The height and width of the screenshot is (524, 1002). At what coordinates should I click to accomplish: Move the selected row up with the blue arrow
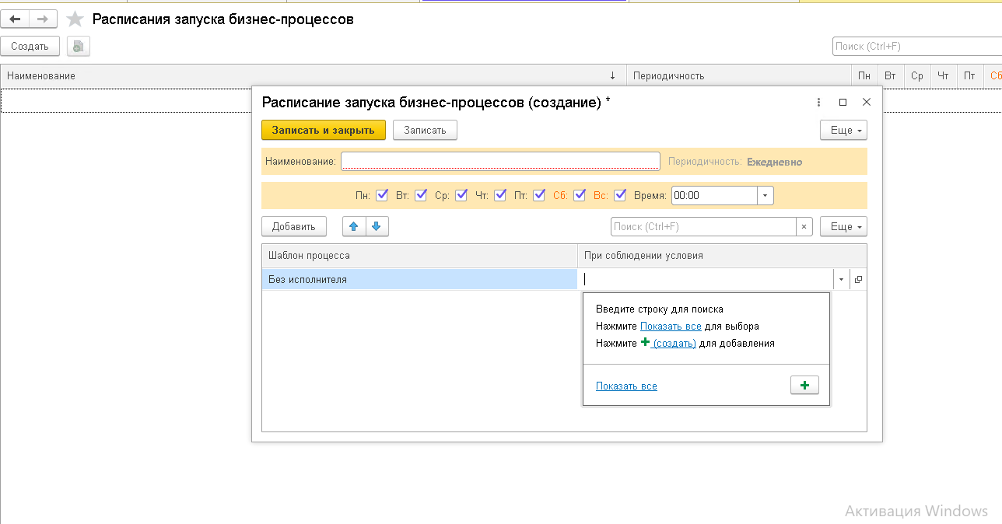click(x=354, y=226)
